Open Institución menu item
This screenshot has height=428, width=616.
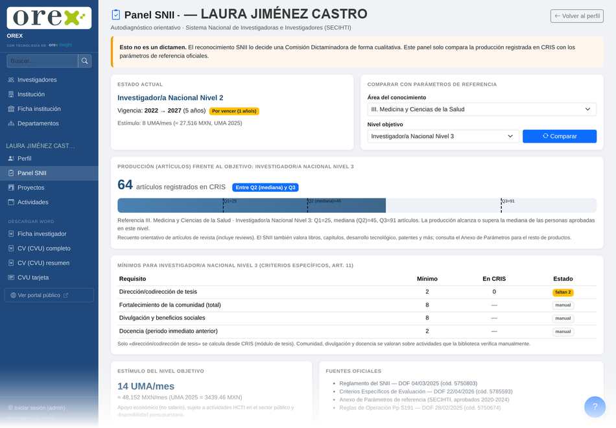49,94
